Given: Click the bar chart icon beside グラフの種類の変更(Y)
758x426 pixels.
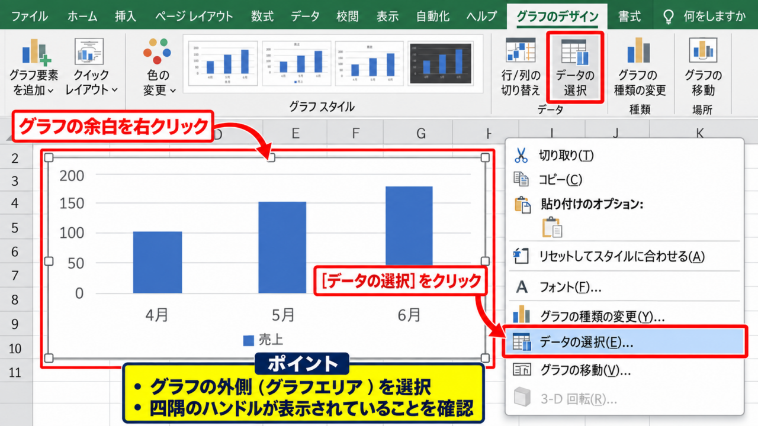Looking at the screenshot, I should coord(521,315).
